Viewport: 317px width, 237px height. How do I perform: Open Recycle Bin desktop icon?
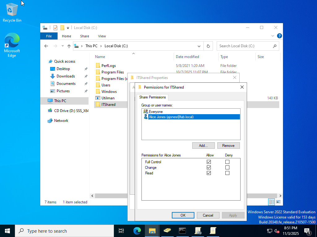click(12, 12)
